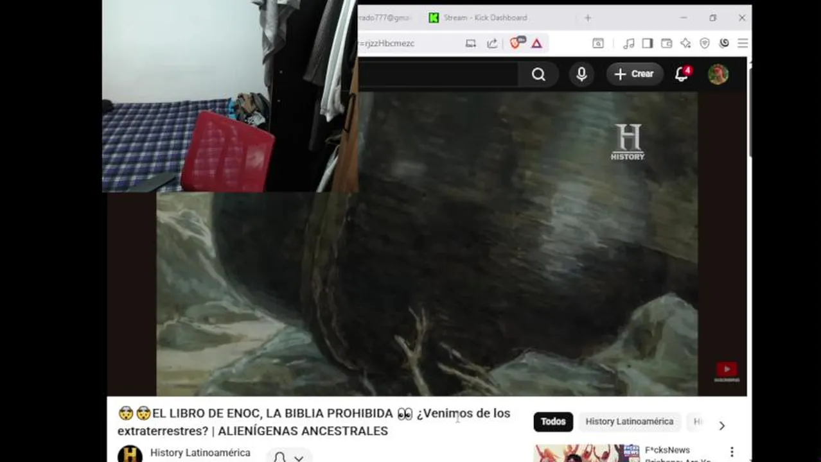Open the Brave Rewards triangle icon
The image size is (821, 462).
(x=536, y=44)
